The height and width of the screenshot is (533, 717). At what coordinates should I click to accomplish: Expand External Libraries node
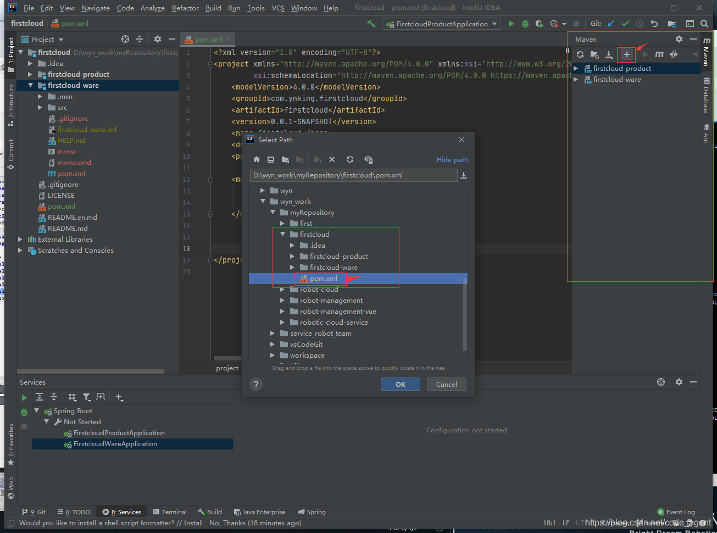click(x=20, y=239)
